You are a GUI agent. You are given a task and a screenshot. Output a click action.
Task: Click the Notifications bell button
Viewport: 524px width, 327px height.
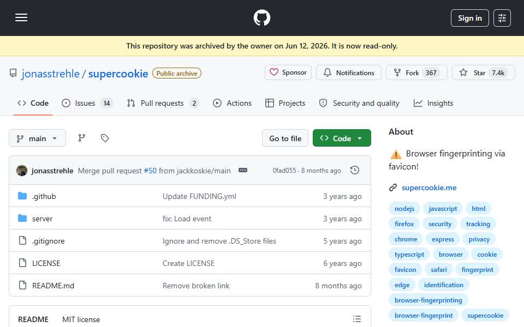pos(349,72)
